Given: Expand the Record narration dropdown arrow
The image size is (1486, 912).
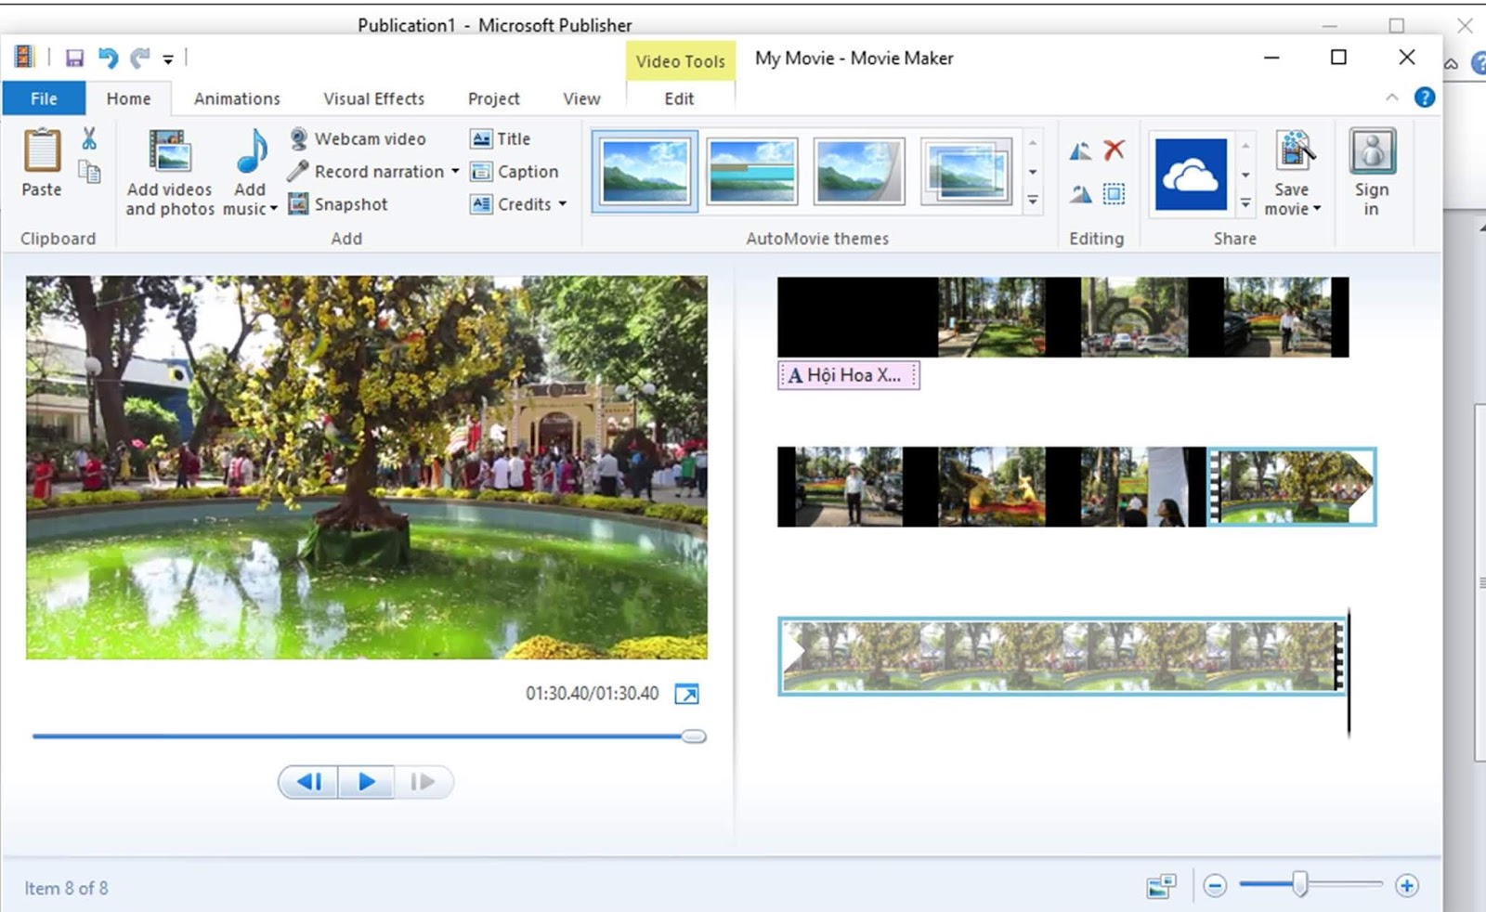Looking at the screenshot, I should [x=455, y=172].
